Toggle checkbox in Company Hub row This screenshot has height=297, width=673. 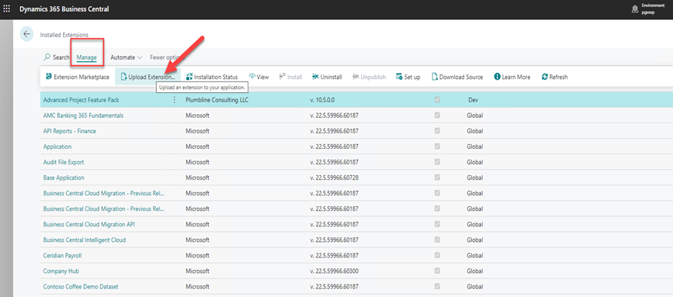pos(437,271)
